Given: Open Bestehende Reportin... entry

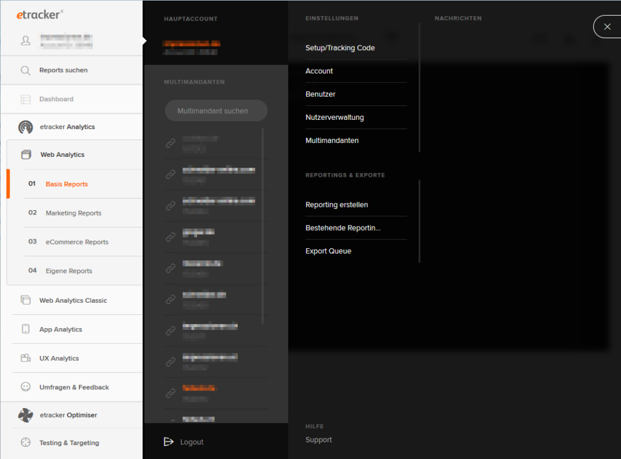Looking at the screenshot, I should (343, 228).
